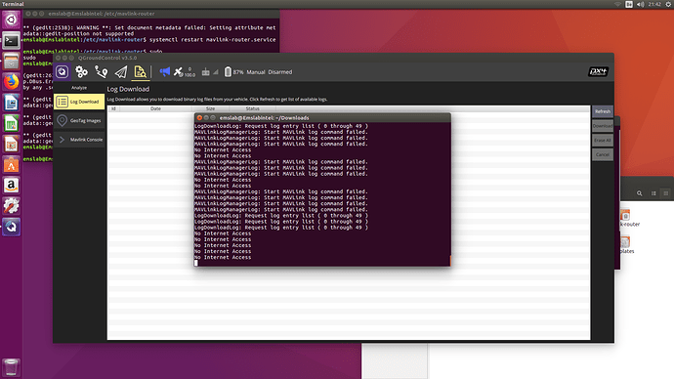Click the QGroundControl v3.5.0 title bar
Screen dimensions: 674x379
[x=333, y=58]
